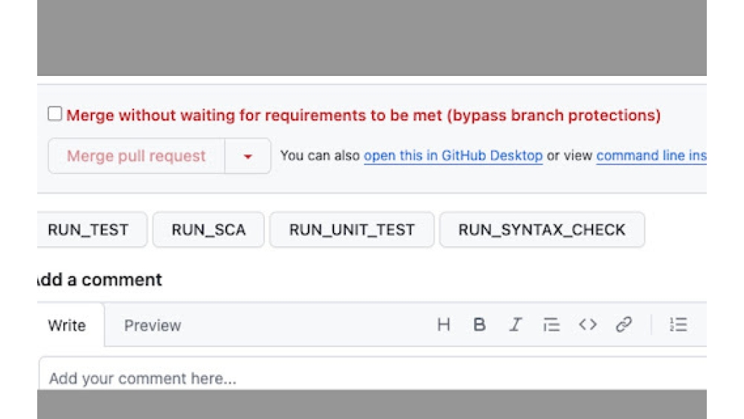744x419 pixels.
Task: Switch to the Write tab
Action: pyautogui.click(x=67, y=325)
